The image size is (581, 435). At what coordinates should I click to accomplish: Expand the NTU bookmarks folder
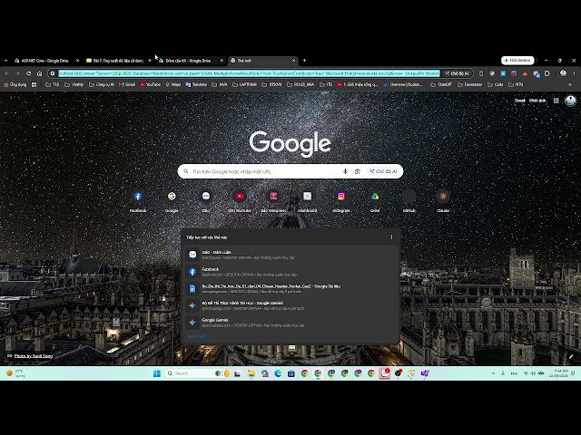pyautogui.click(x=516, y=84)
